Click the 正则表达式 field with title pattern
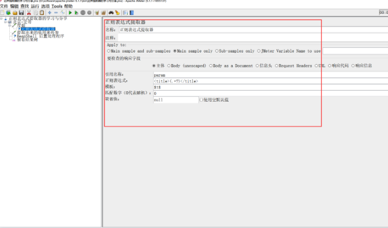Viewport: 388px width, 228px height. [x=270, y=81]
